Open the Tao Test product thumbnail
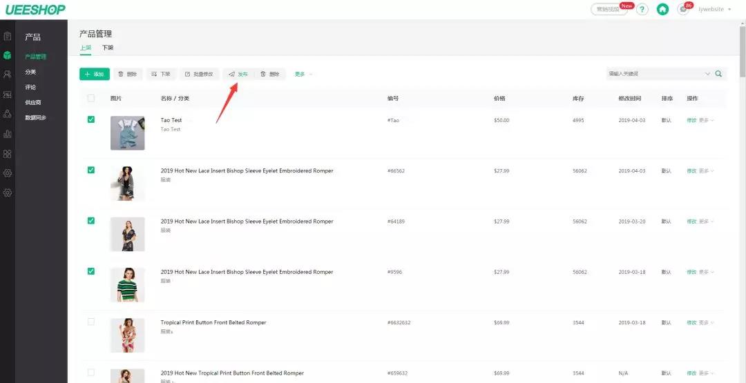The image size is (746, 383). coord(128,133)
